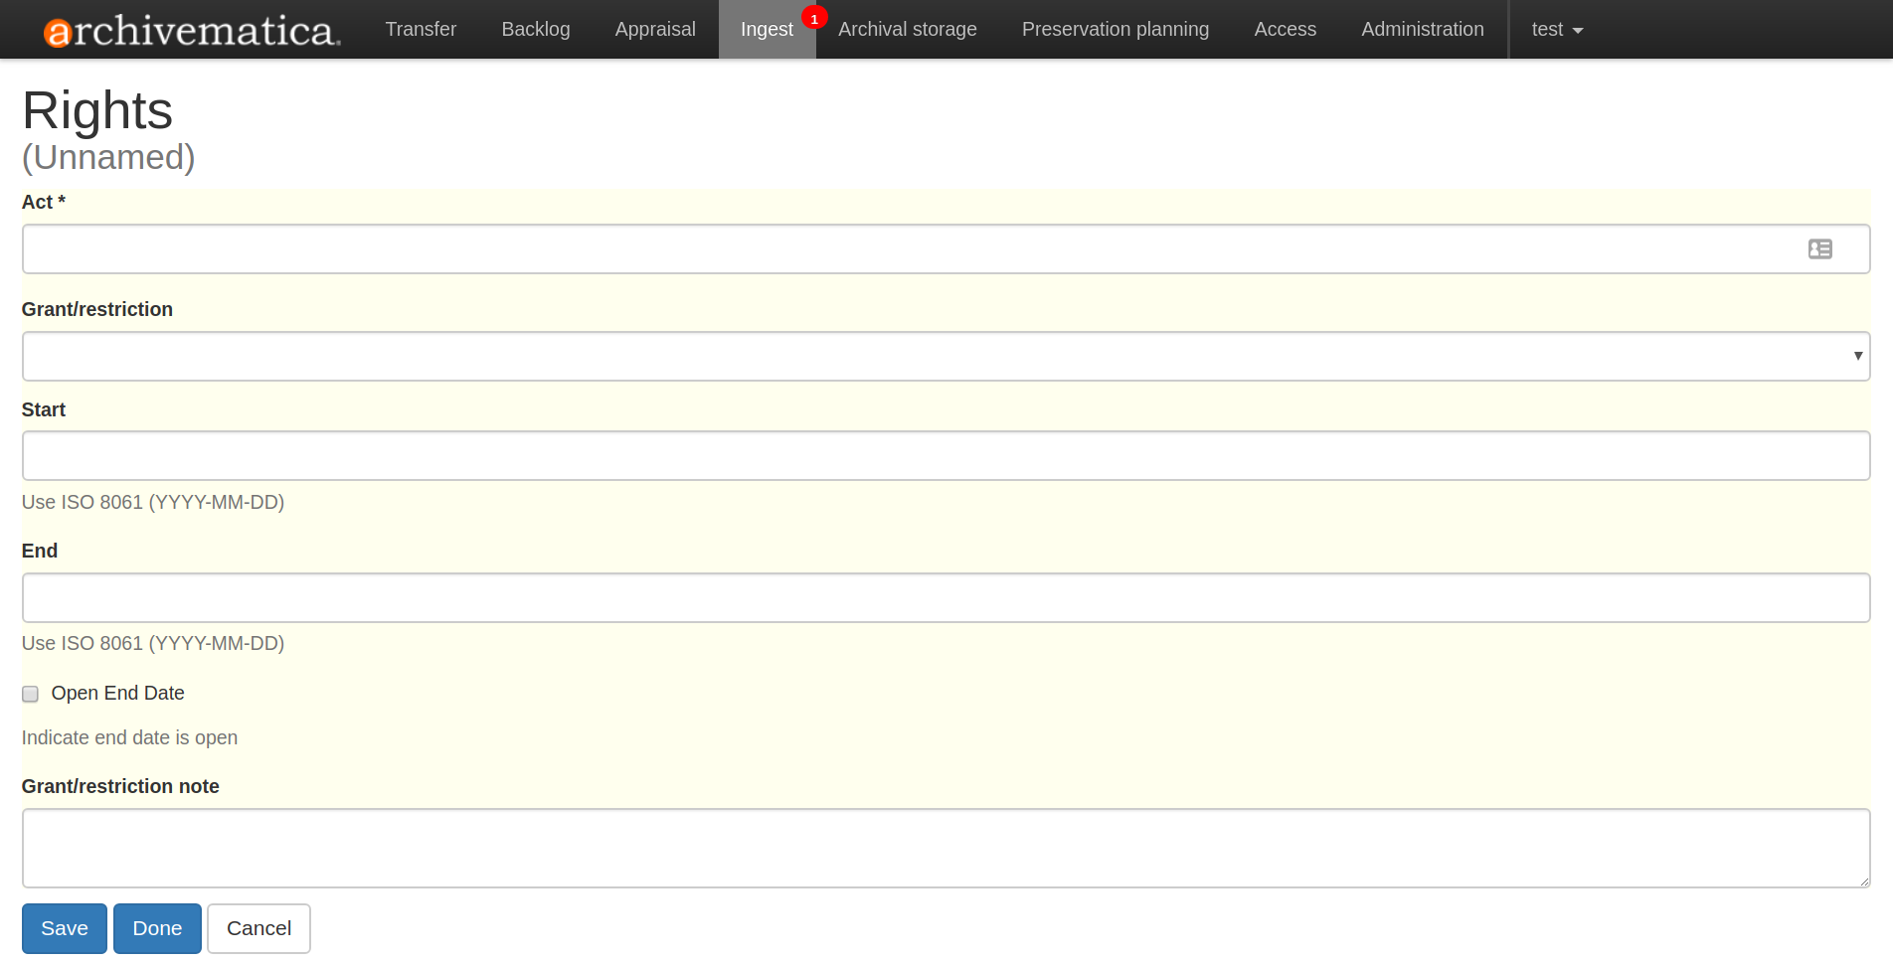The height and width of the screenshot is (962, 1893).
Task: Click the lookup icon in the Act field
Action: (1819, 248)
